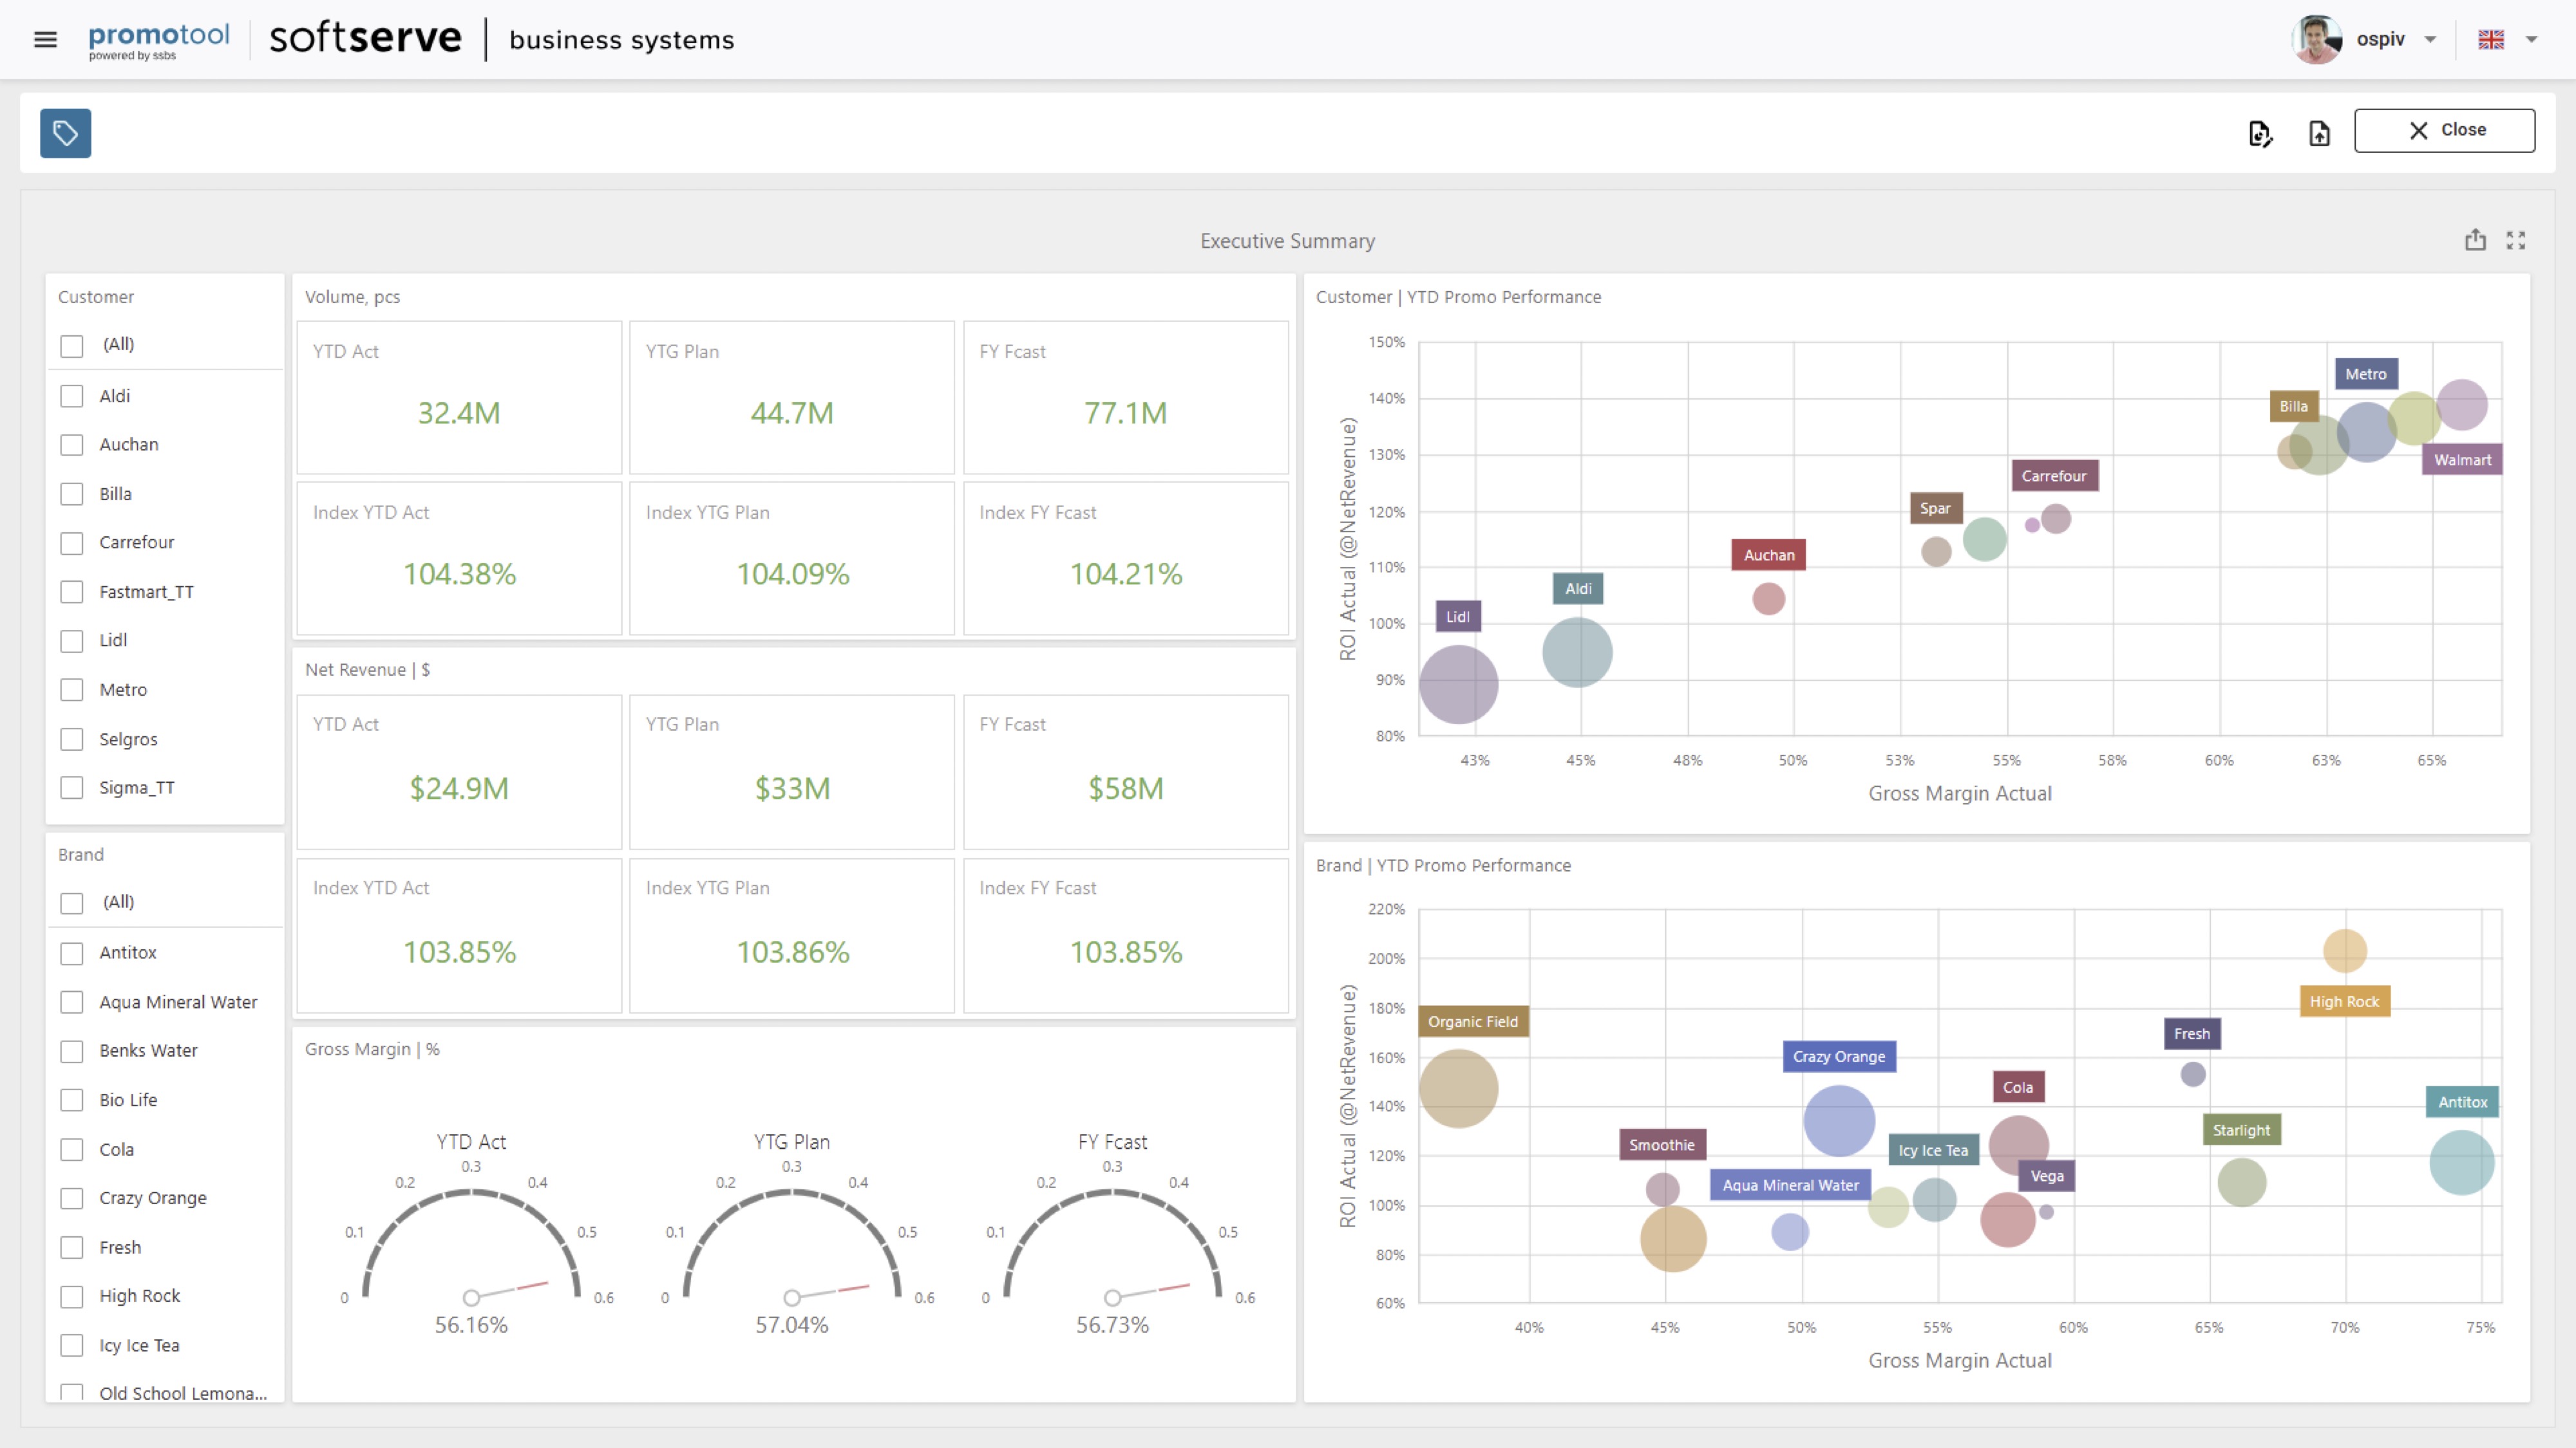The height and width of the screenshot is (1448, 2576).
Task: Expand the language selector dropdown arrow
Action: (2532, 40)
